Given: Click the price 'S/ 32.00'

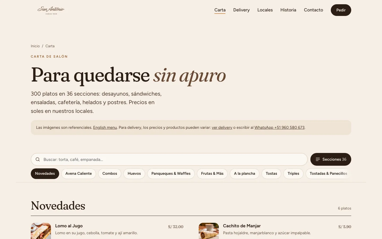Looking at the screenshot, I should 176,227.
